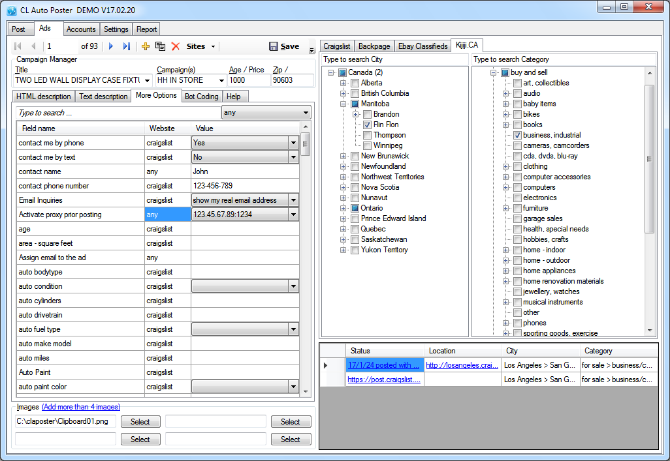Save the ad with the floppy disk icon

coord(283,46)
